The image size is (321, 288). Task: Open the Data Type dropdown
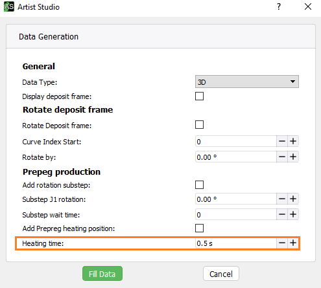(x=247, y=82)
